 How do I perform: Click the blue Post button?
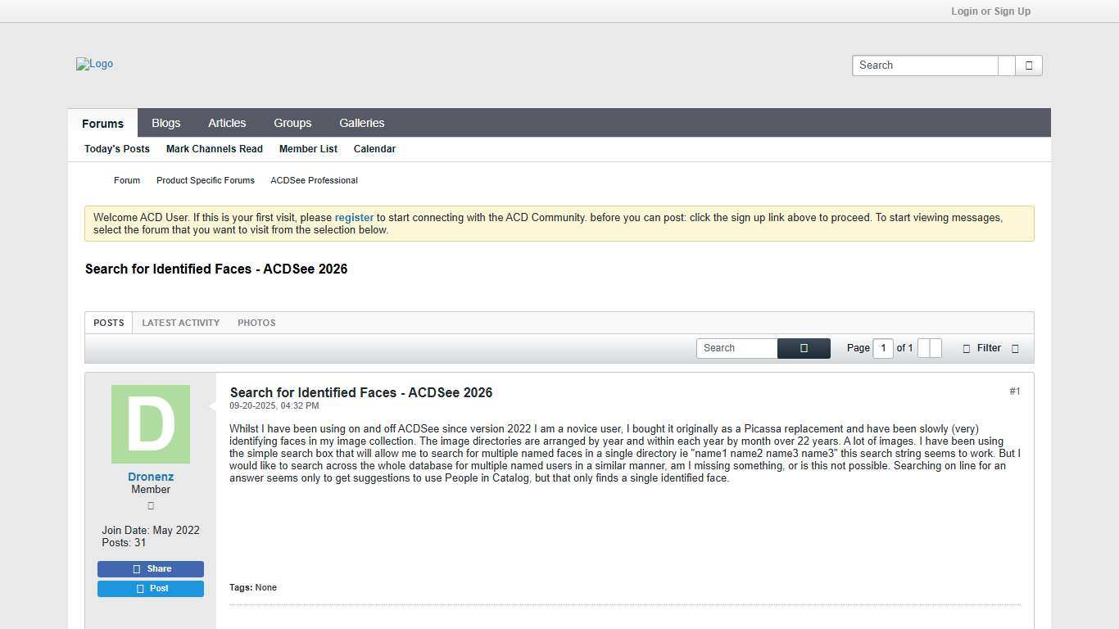[151, 589]
